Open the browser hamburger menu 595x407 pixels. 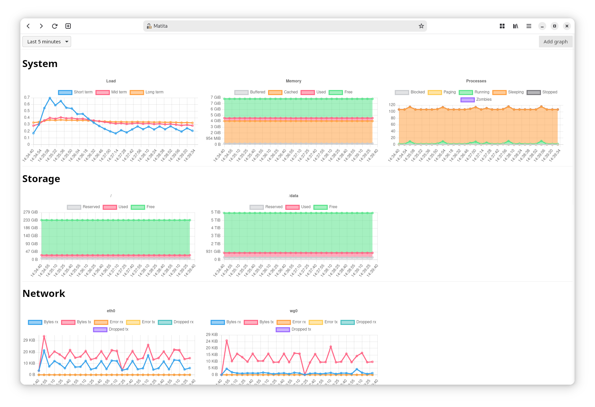point(529,26)
